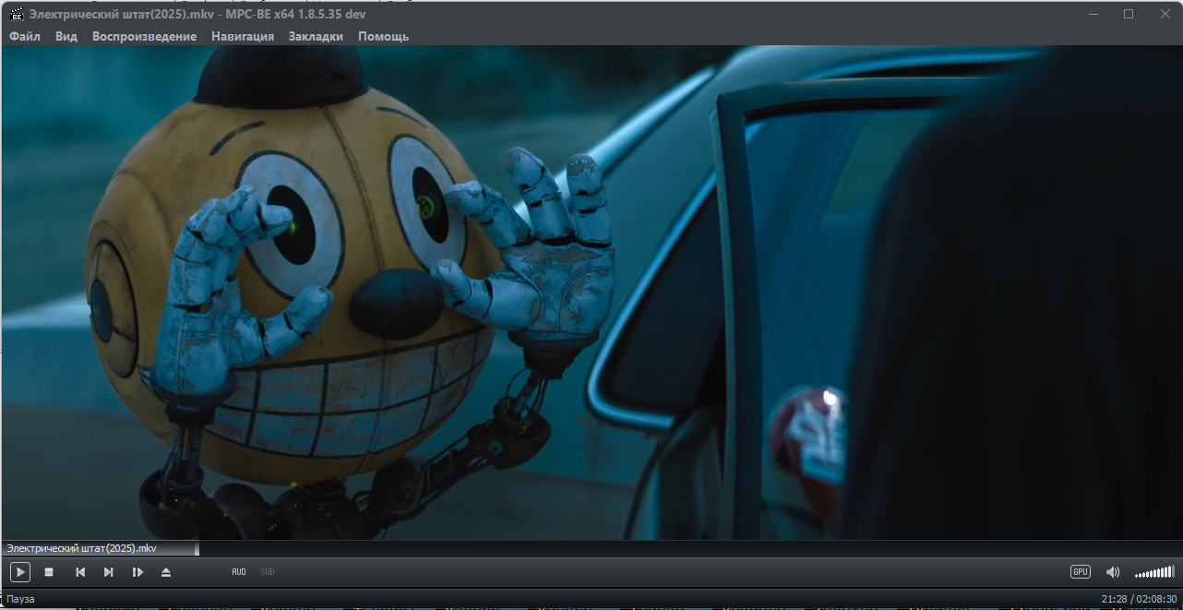Click the 21:28 / 02:08:30 time display
The width and height of the screenshot is (1183, 610).
click(x=1139, y=600)
